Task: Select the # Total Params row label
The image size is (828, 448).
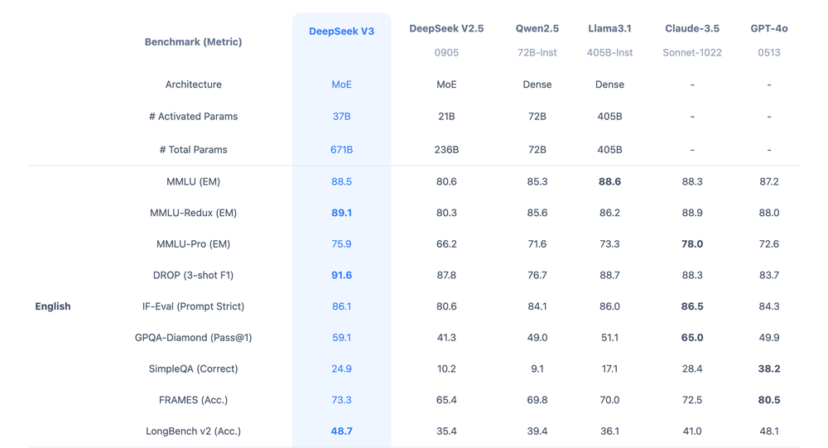Action: [193, 150]
